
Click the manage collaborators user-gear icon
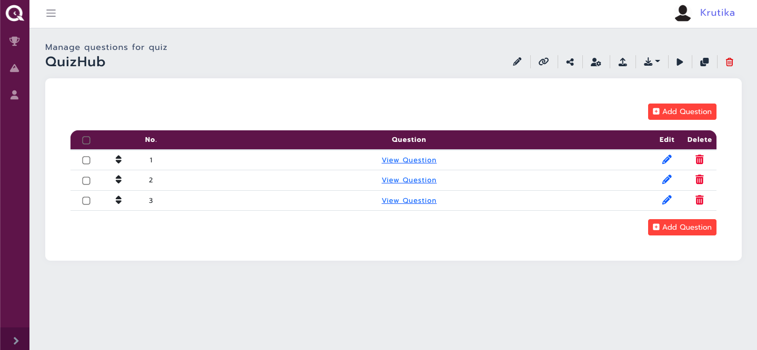[x=596, y=61]
